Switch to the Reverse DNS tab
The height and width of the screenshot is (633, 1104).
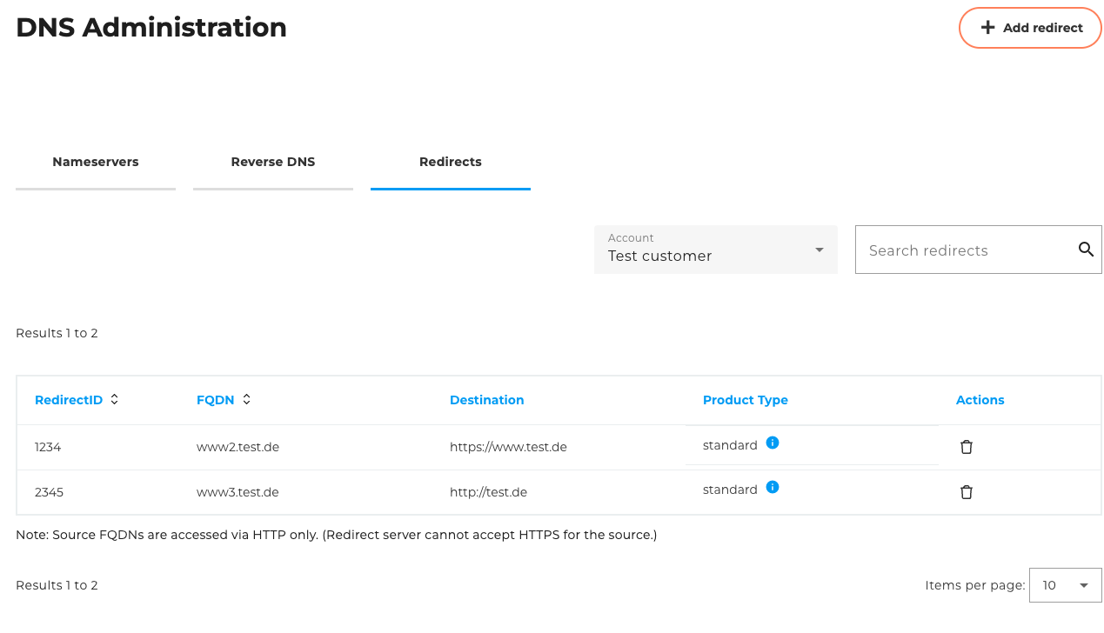[x=272, y=162]
